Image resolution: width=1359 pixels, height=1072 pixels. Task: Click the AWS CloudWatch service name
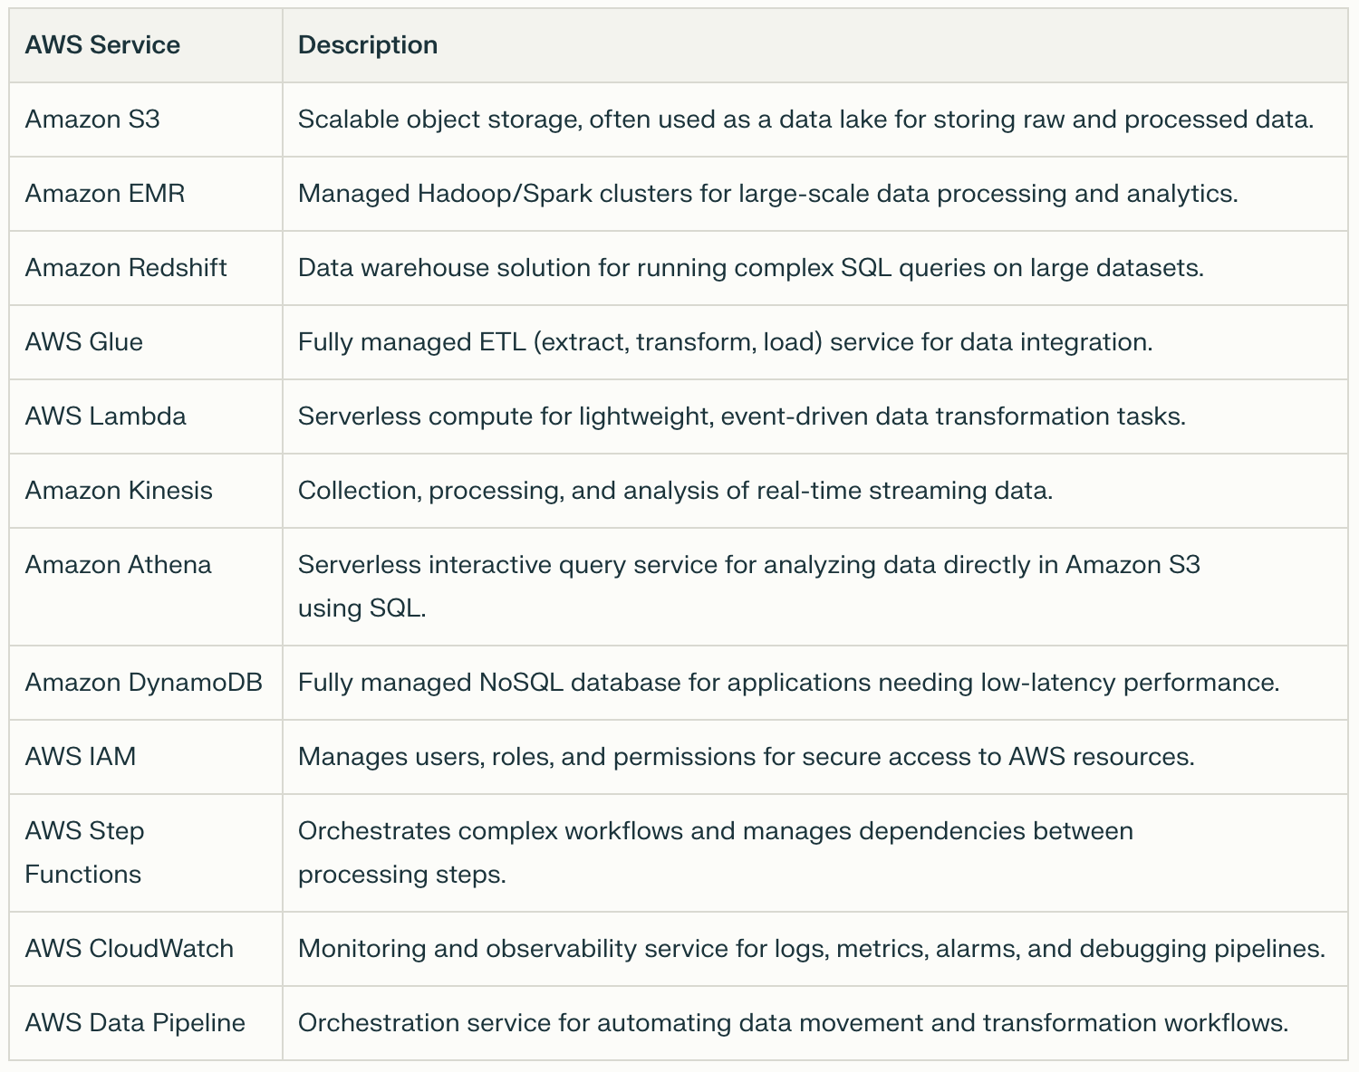(130, 949)
